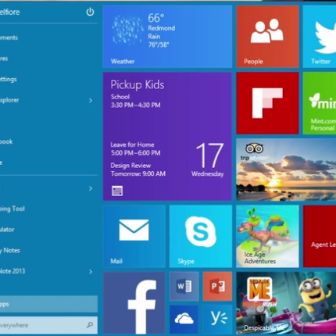This screenshot has height=336, width=336.
Task: Click 'Design Review' event text
Action: point(130,166)
